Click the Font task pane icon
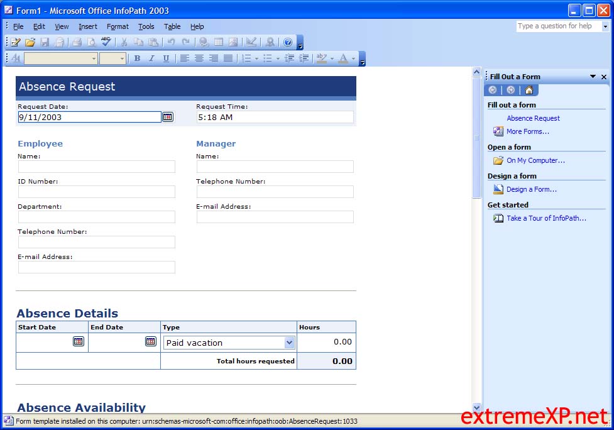 [x=16, y=58]
